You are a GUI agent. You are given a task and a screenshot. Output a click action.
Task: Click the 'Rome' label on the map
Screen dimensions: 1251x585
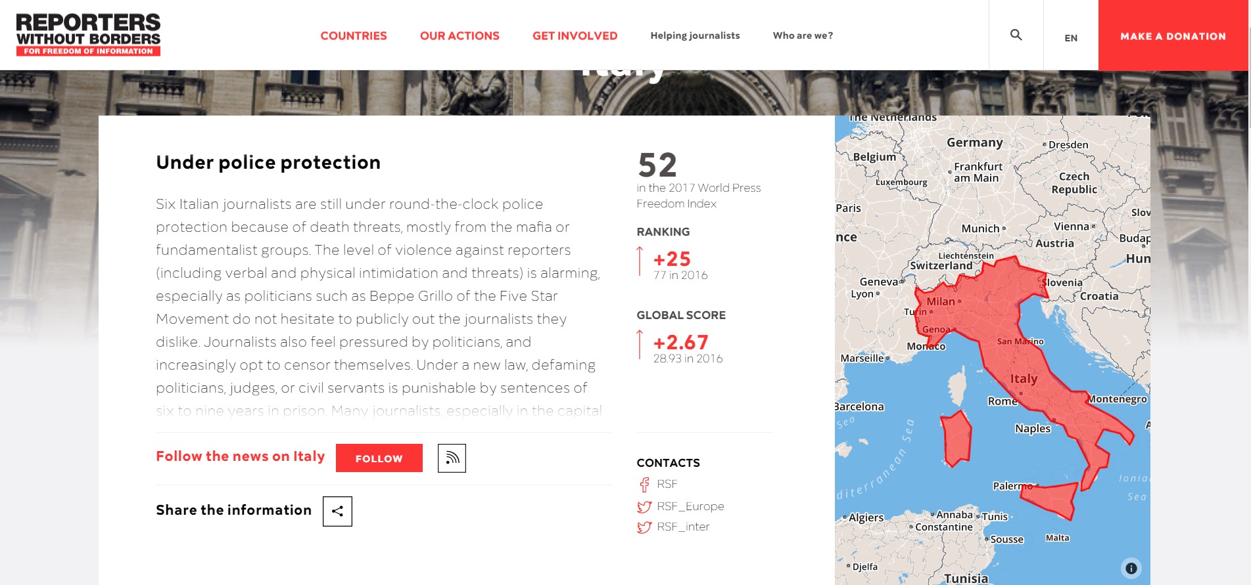tap(1002, 401)
